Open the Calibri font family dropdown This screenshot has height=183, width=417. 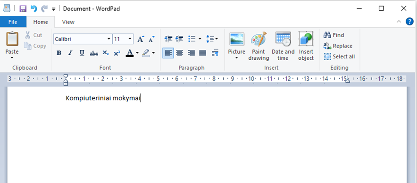[x=109, y=39]
